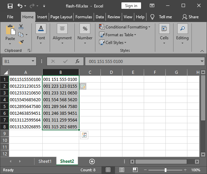Click the Save icon in title bar
The height and width of the screenshot is (174, 207).
pyautogui.click(x=10, y=6)
